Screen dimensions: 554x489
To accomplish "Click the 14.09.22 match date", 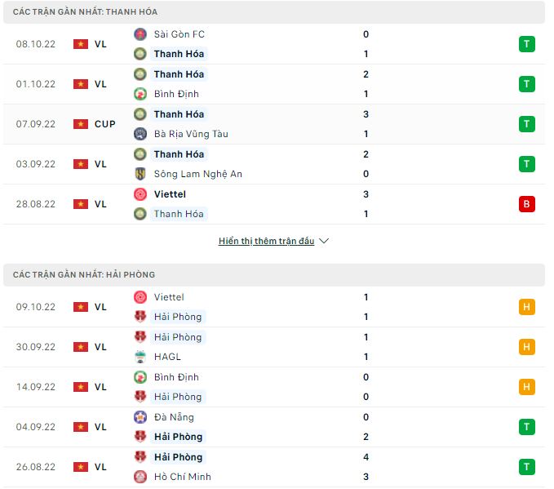I will (x=33, y=387).
